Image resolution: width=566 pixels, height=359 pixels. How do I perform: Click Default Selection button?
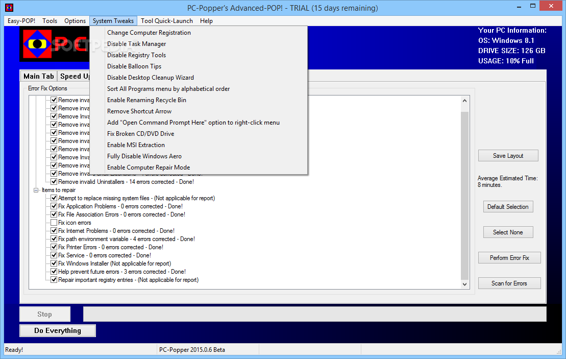click(x=508, y=207)
